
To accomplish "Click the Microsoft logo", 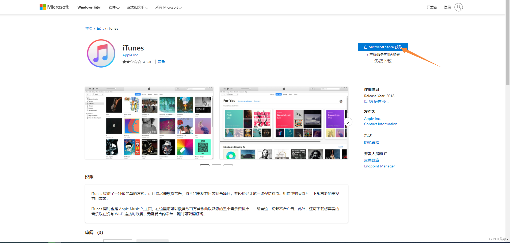I will (x=54, y=7).
